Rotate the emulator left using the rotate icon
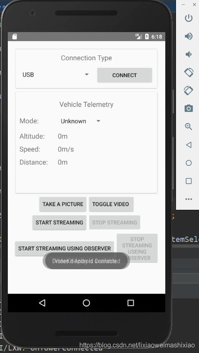This screenshot has height=353, width=199. point(188,72)
